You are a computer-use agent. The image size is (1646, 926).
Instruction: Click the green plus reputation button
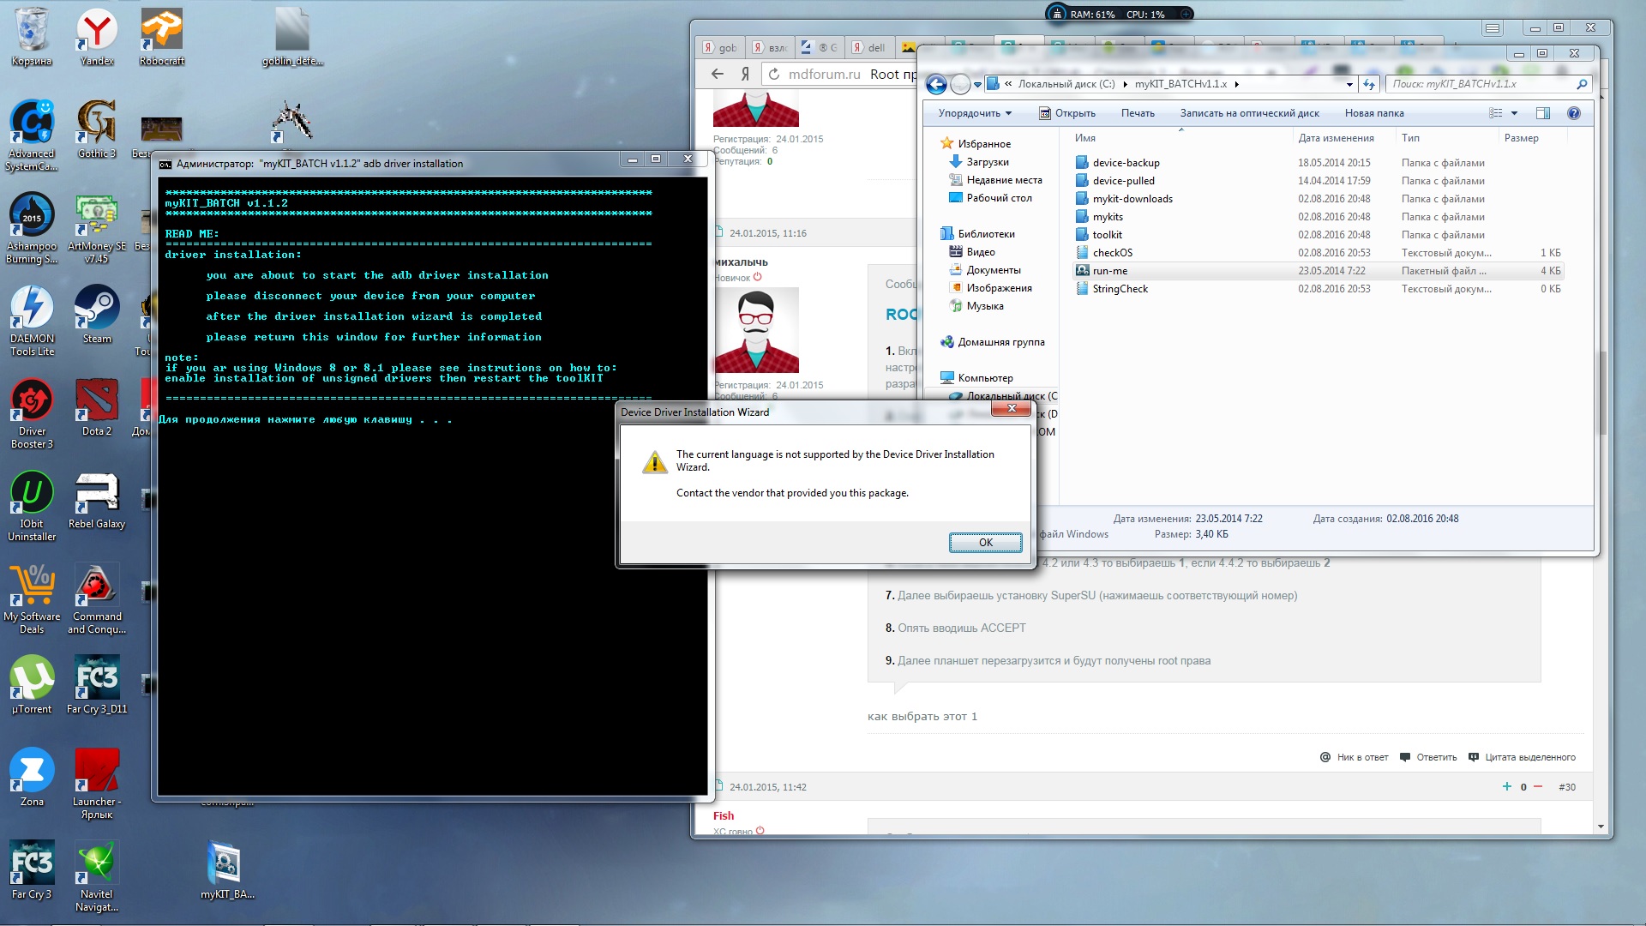coord(1506,786)
